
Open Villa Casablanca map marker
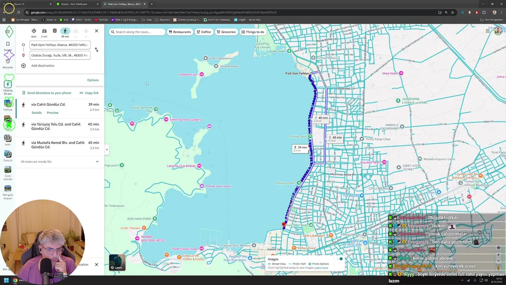[206, 58]
